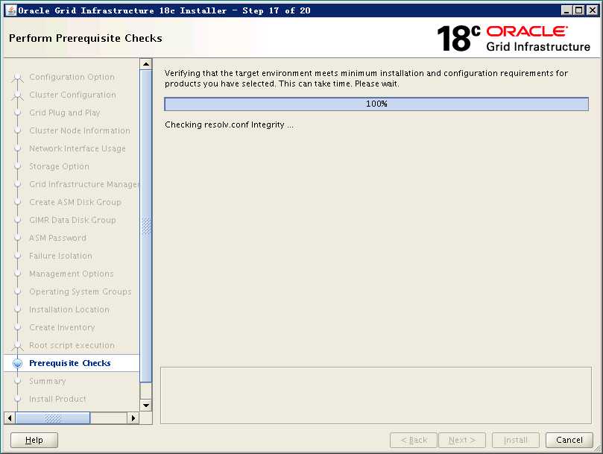
Task: Click the 100% progress bar
Action: click(x=376, y=104)
